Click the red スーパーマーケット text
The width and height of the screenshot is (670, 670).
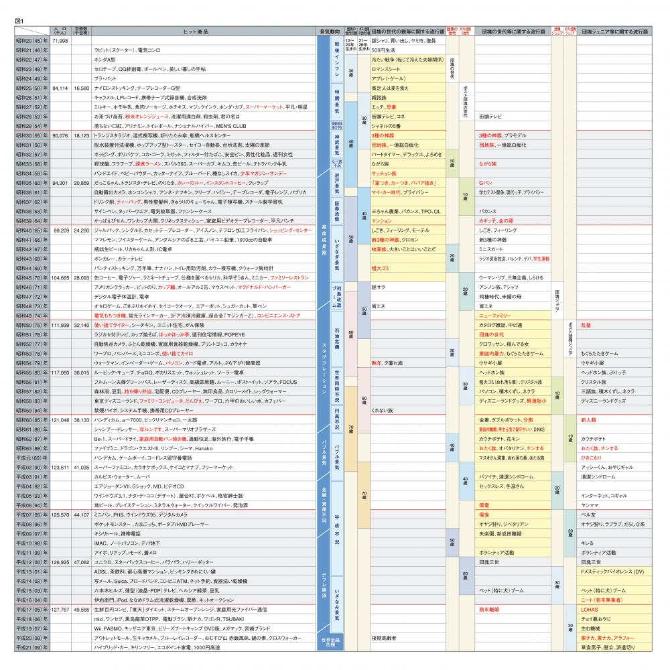pos(265,107)
